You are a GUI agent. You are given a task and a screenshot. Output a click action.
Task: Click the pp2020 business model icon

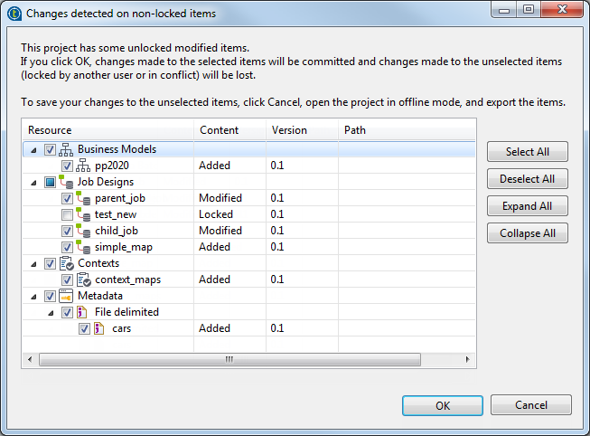84,166
